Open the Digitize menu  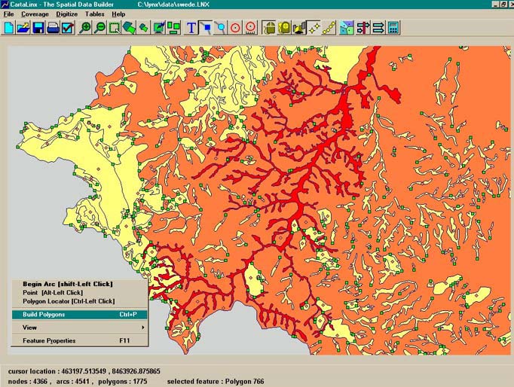point(67,14)
